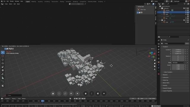Pause animation playback in timeline
The image size is (190, 107).
click(80, 99)
